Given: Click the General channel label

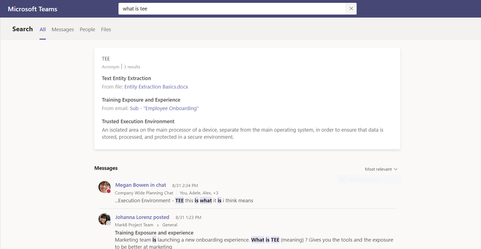Looking at the screenshot, I should (x=170, y=225).
